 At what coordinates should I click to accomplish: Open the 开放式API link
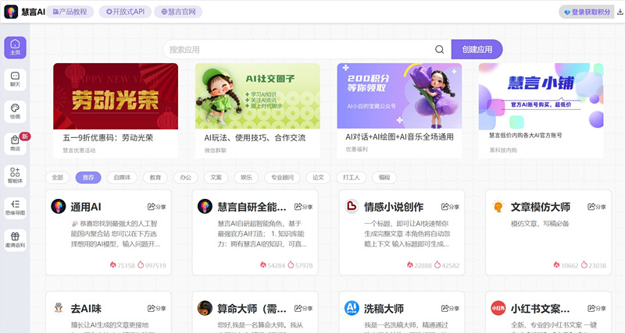click(125, 12)
